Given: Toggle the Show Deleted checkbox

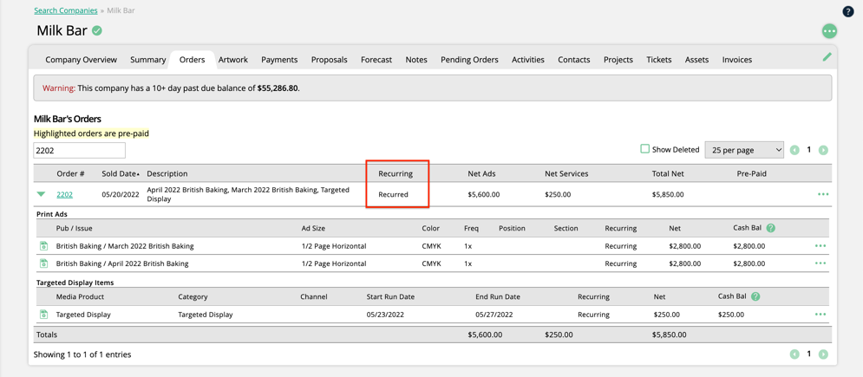Looking at the screenshot, I should pos(645,149).
